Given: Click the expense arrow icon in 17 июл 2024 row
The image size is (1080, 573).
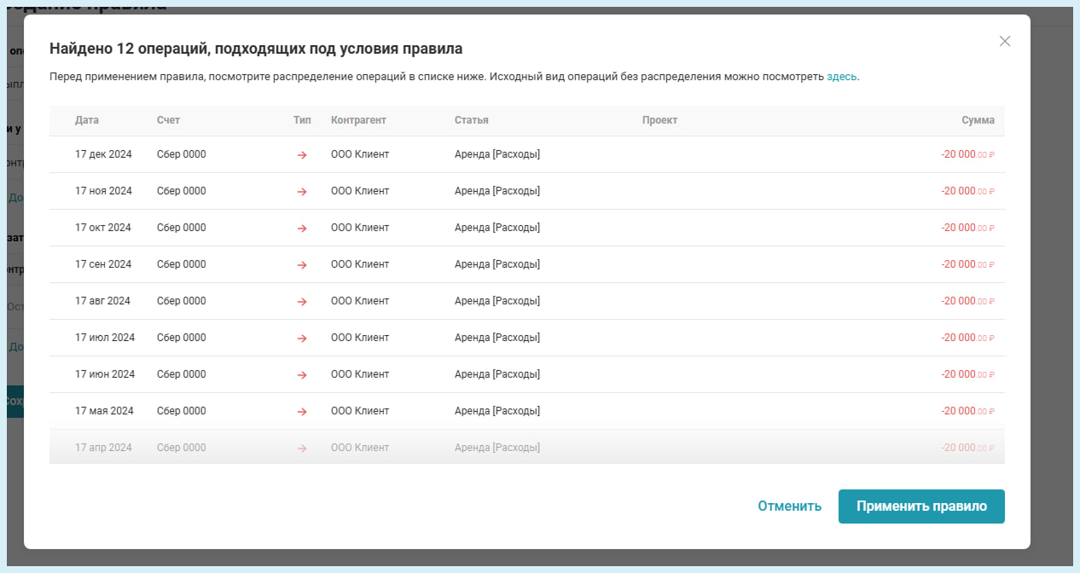Looking at the screenshot, I should [302, 339].
